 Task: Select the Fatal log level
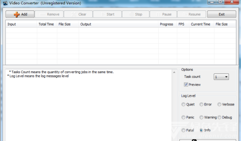(183, 130)
